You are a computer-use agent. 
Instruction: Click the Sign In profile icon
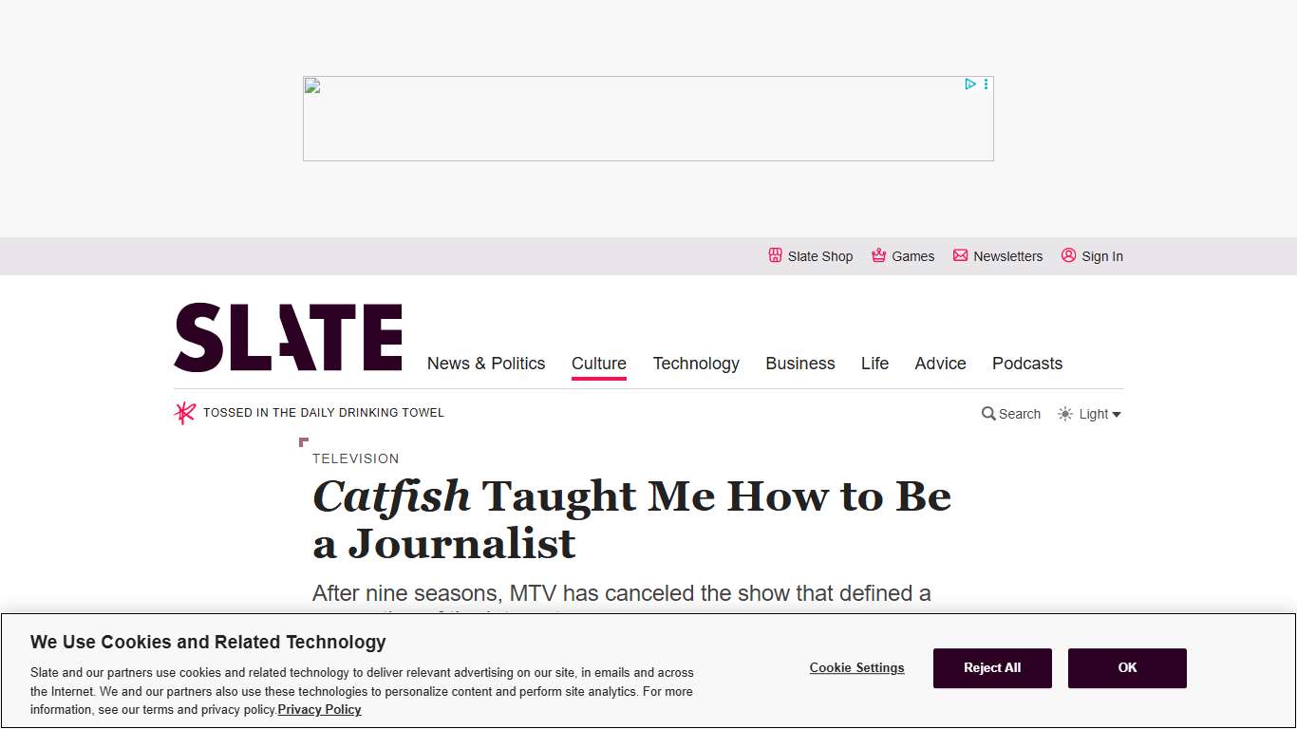point(1067,255)
